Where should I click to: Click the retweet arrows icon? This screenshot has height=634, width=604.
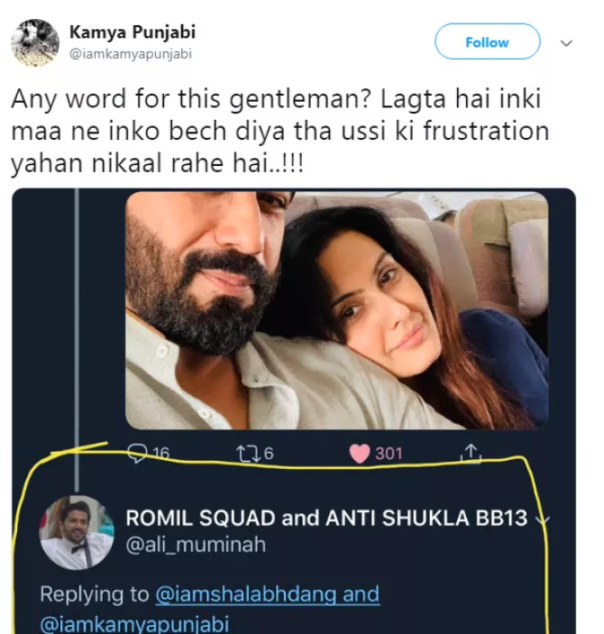241,453
